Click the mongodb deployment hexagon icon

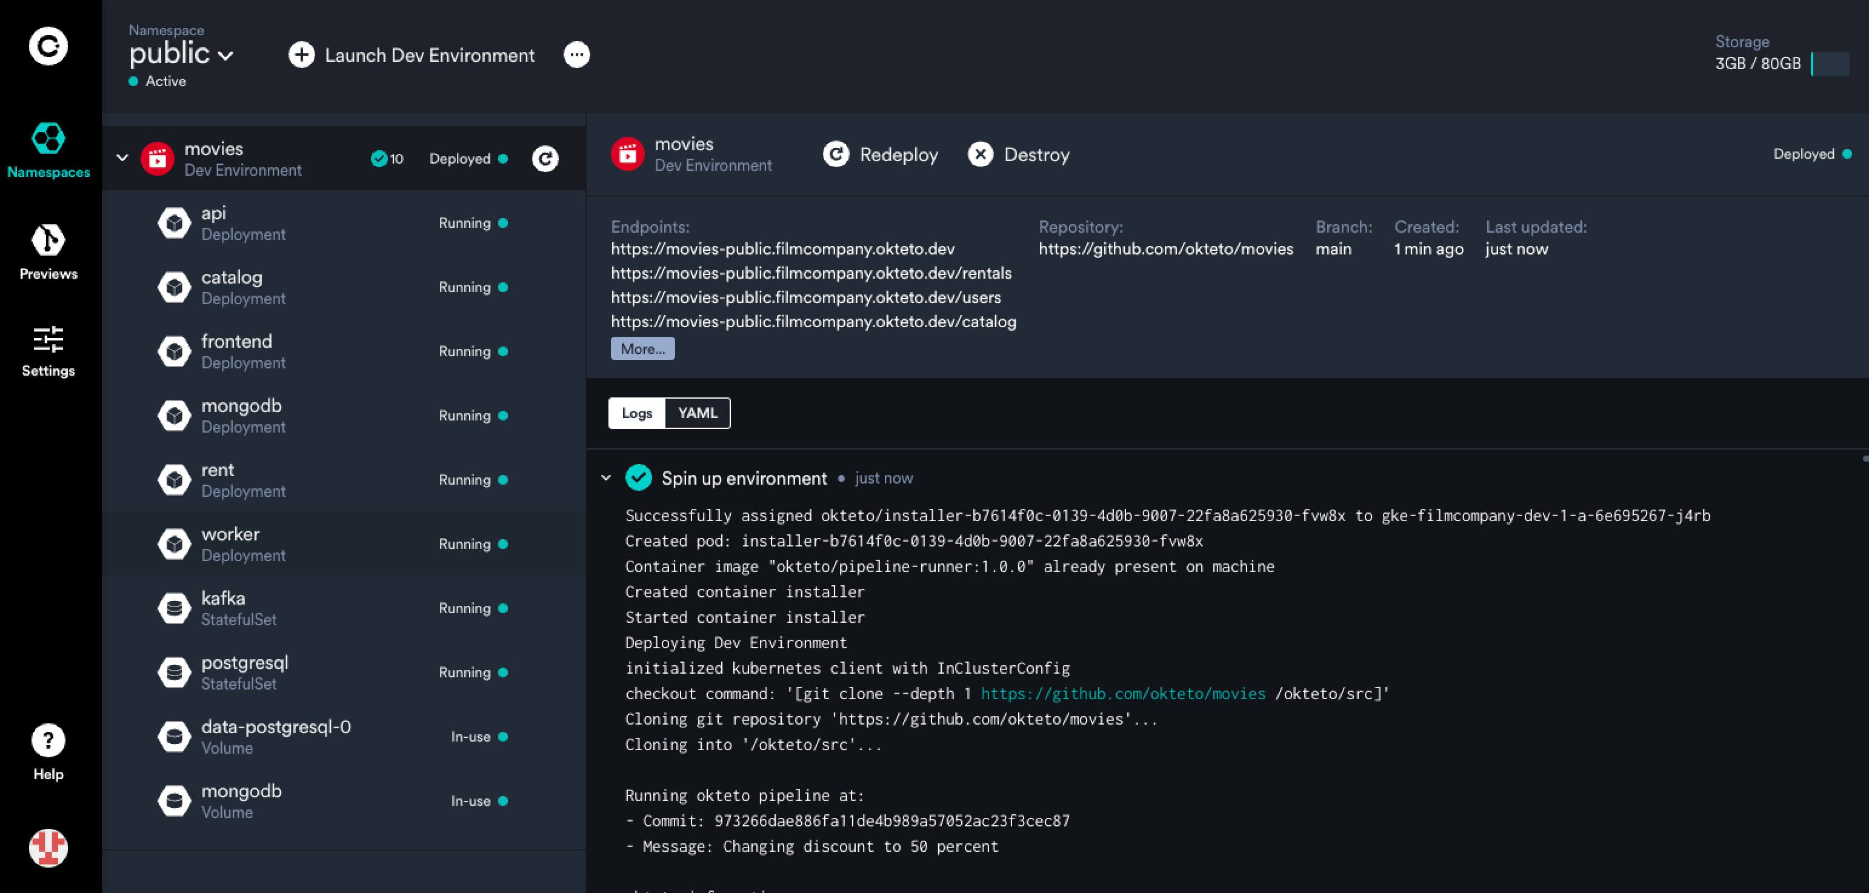click(174, 416)
